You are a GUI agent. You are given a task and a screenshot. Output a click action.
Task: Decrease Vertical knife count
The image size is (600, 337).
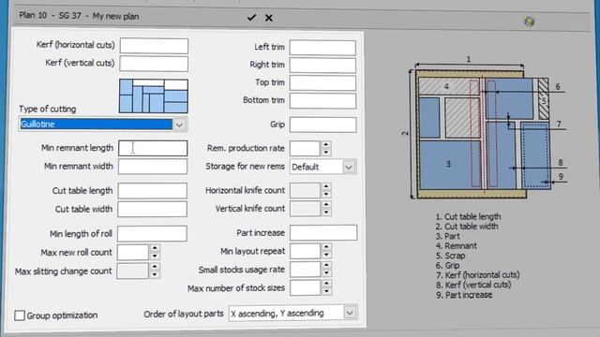(x=326, y=212)
